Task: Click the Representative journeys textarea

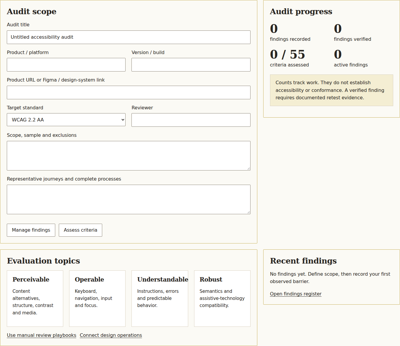Action: tap(129, 199)
